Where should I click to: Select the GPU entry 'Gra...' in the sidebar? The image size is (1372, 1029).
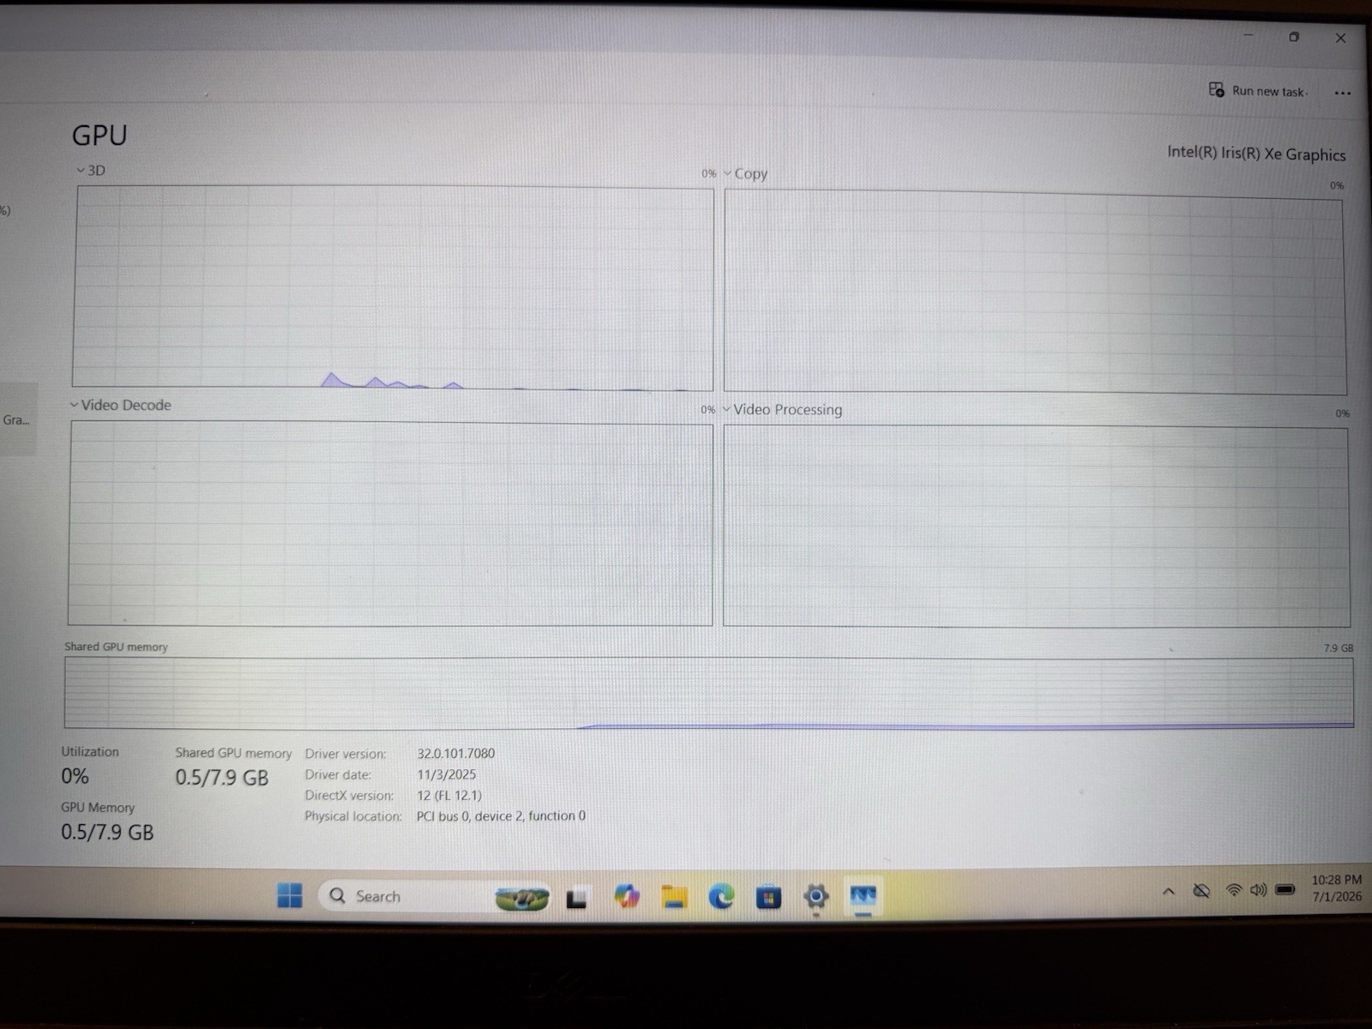click(x=17, y=419)
